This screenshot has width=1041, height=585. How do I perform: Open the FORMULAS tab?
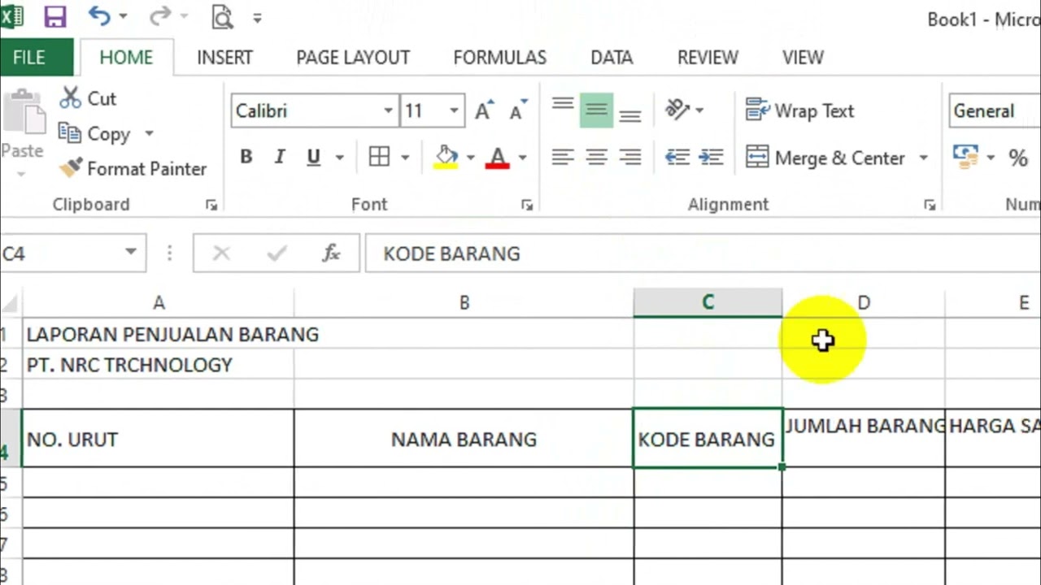pos(499,58)
